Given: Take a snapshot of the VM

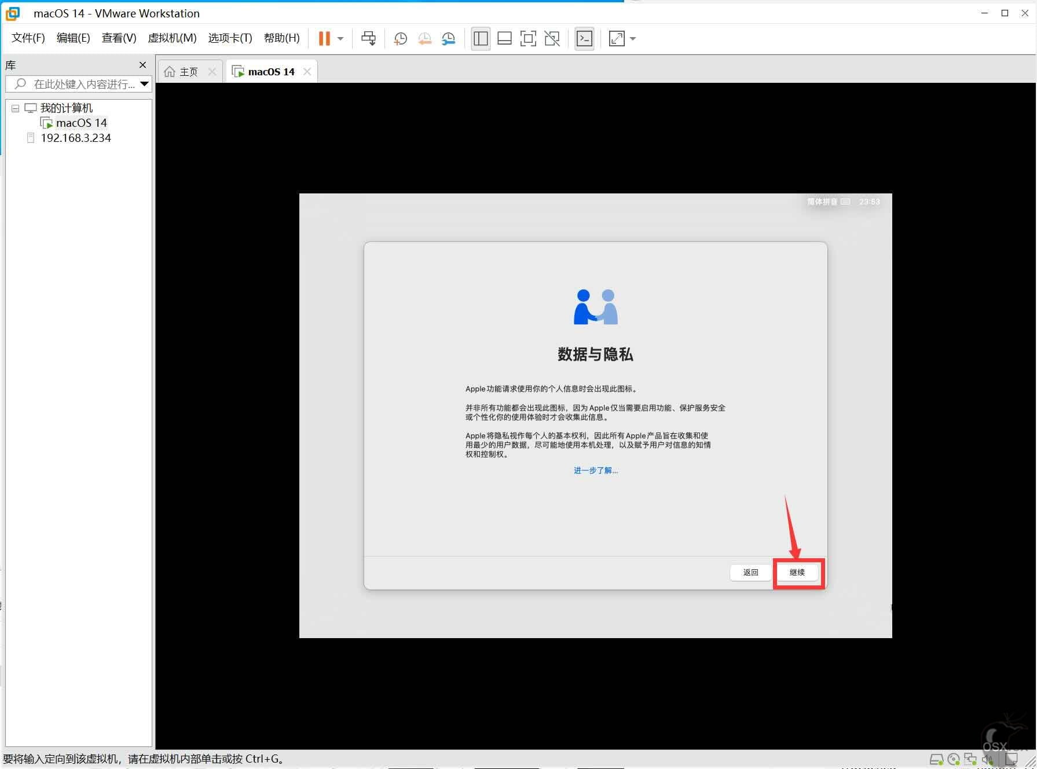Looking at the screenshot, I should (400, 38).
